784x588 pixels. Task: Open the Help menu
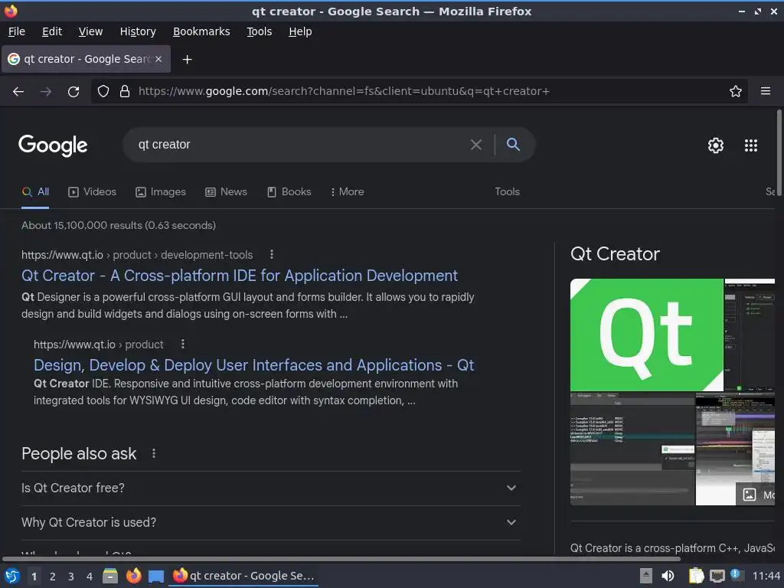(300, 31)
